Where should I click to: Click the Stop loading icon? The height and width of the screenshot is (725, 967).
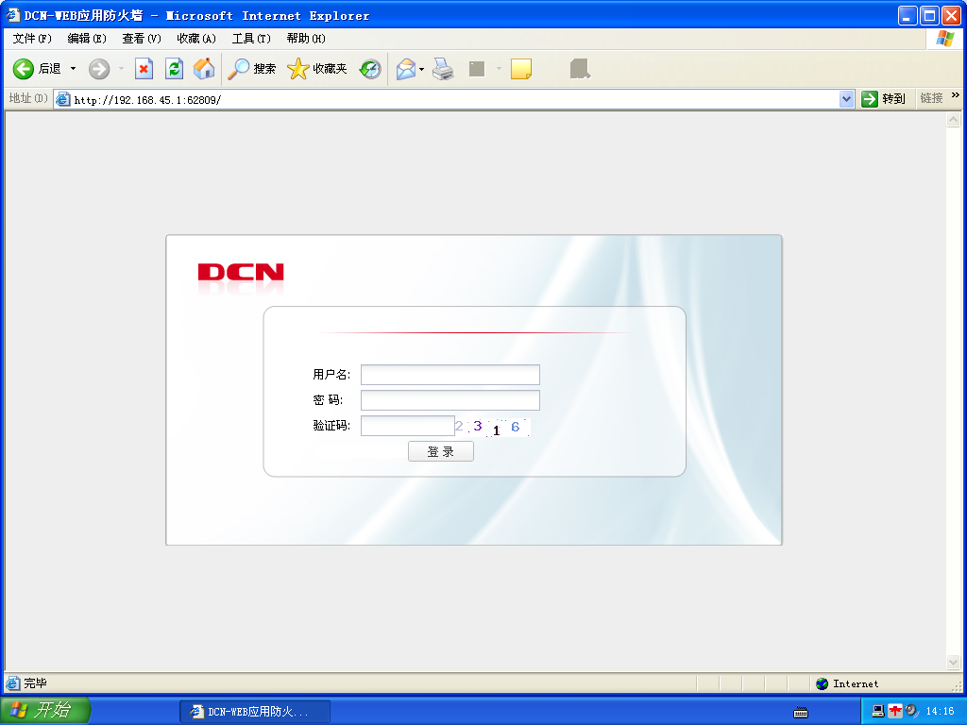[144, 68]
